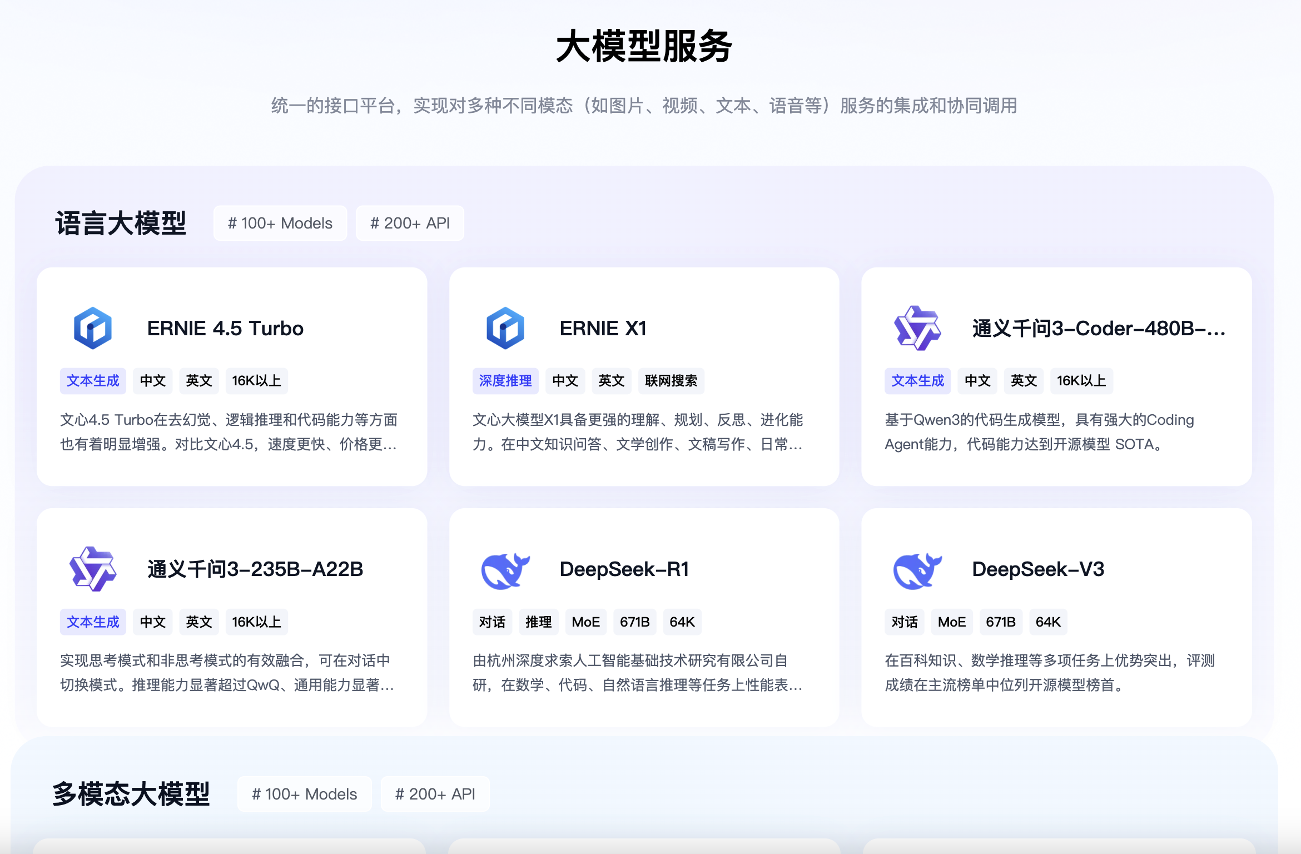Click the 多模态大模型 # 100+ Models badge
This screenshot has height=854, width=1301.
pyautogui.click(x=305, y=794)
